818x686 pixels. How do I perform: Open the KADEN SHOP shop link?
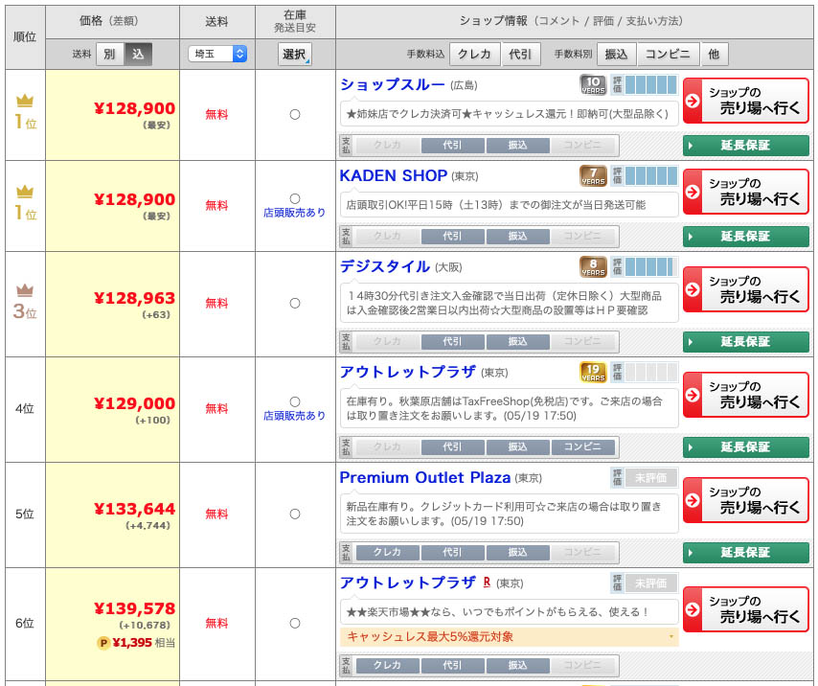coord(394,175)
